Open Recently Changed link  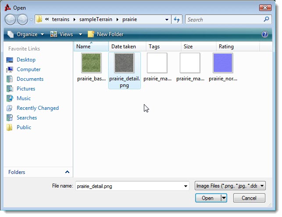coord(38,108)
